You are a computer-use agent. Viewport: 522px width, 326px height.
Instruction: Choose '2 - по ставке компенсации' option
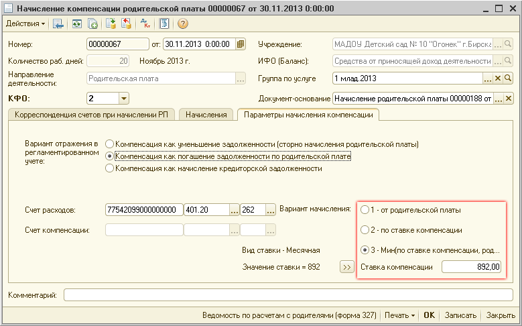[365, 230]
